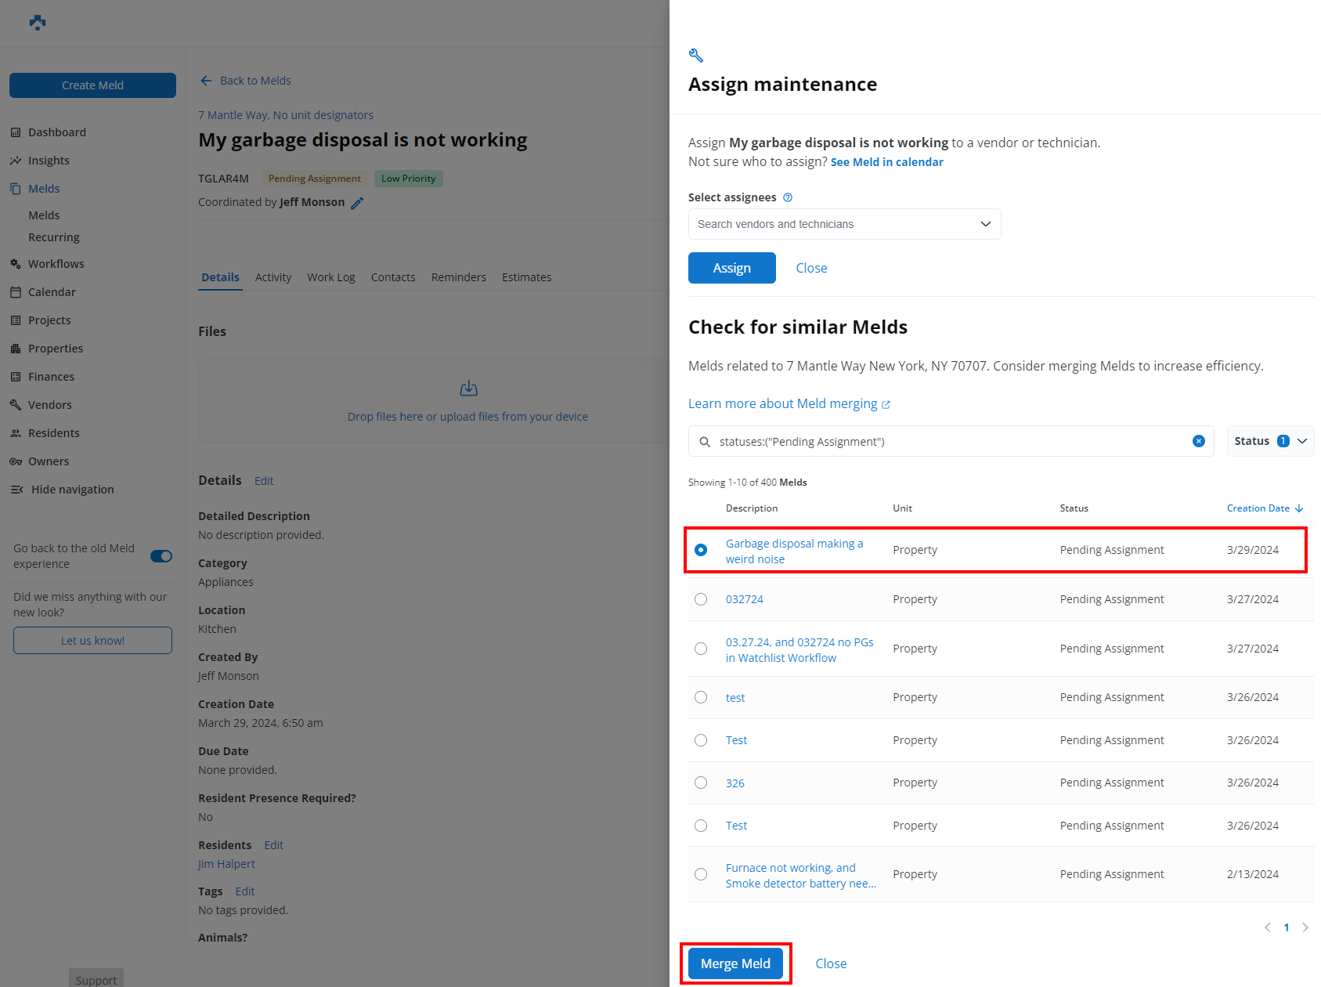Expand the Search vendors and technicians dropdown

coord(985,224)
